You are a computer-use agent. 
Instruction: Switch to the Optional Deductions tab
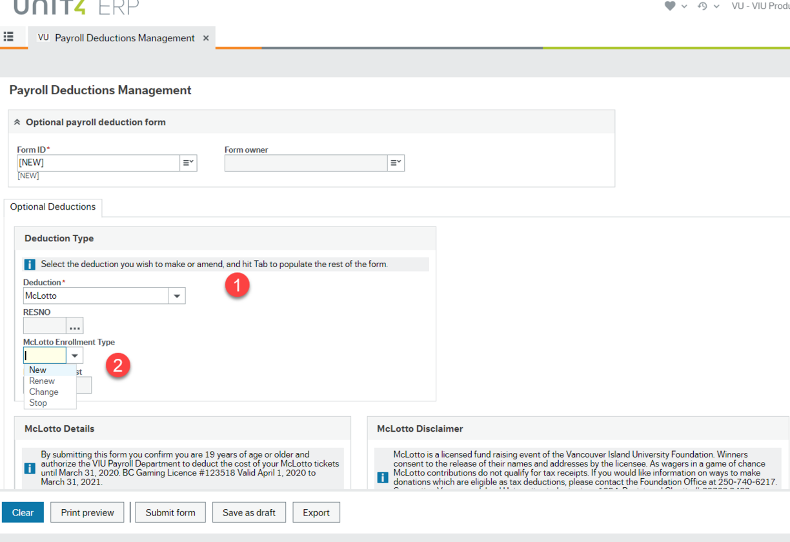[52, 207]
